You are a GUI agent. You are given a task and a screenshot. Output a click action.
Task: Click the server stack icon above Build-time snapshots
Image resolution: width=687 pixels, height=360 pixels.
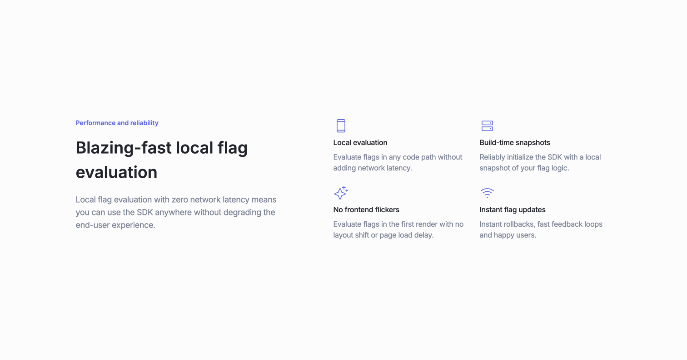tap(487, 126)
